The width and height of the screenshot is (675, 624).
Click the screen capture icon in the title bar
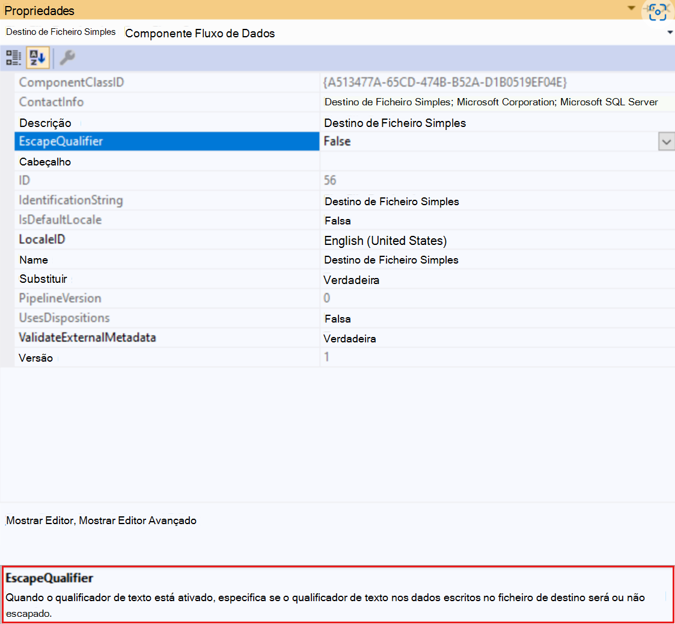click(x=658, y=11)
